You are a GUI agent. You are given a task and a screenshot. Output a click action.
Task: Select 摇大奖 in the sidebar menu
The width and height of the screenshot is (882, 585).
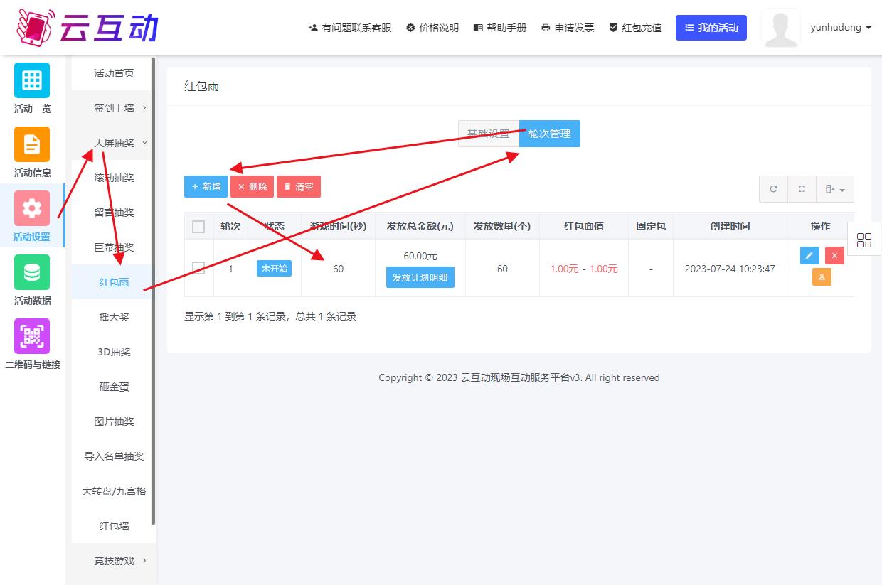click(x=114, y=317)
